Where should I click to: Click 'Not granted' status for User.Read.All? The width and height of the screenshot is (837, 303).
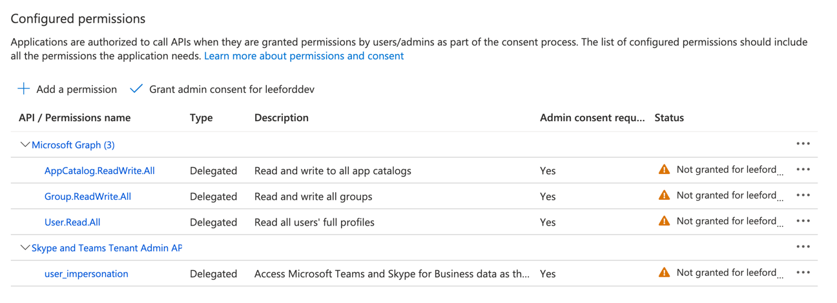click(730, 221)
